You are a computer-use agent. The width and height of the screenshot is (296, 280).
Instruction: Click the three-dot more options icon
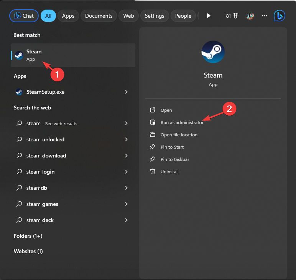pos(265,16)
